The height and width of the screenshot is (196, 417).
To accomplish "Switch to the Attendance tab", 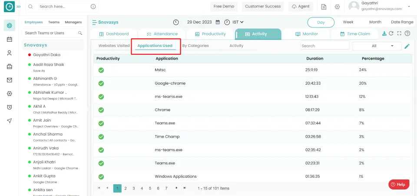I will [162, 34].
